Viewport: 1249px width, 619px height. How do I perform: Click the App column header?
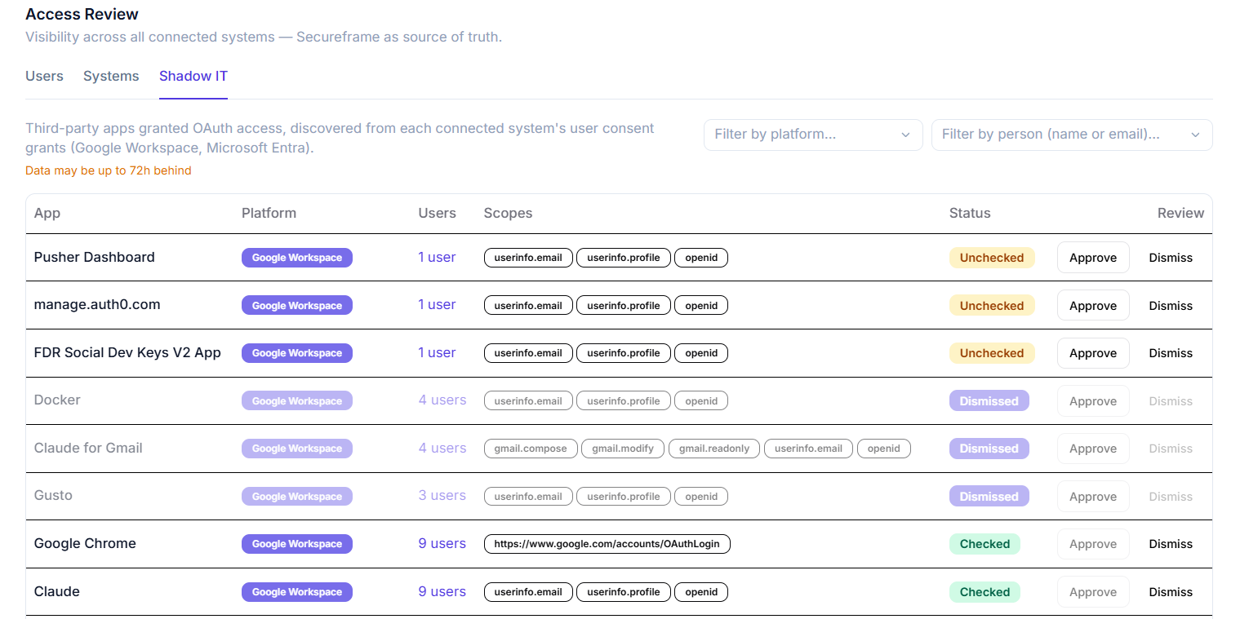47,213
